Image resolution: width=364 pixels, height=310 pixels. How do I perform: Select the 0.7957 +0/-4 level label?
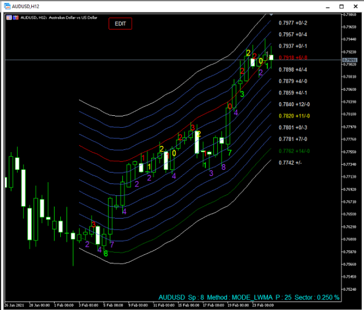(293, 35)
